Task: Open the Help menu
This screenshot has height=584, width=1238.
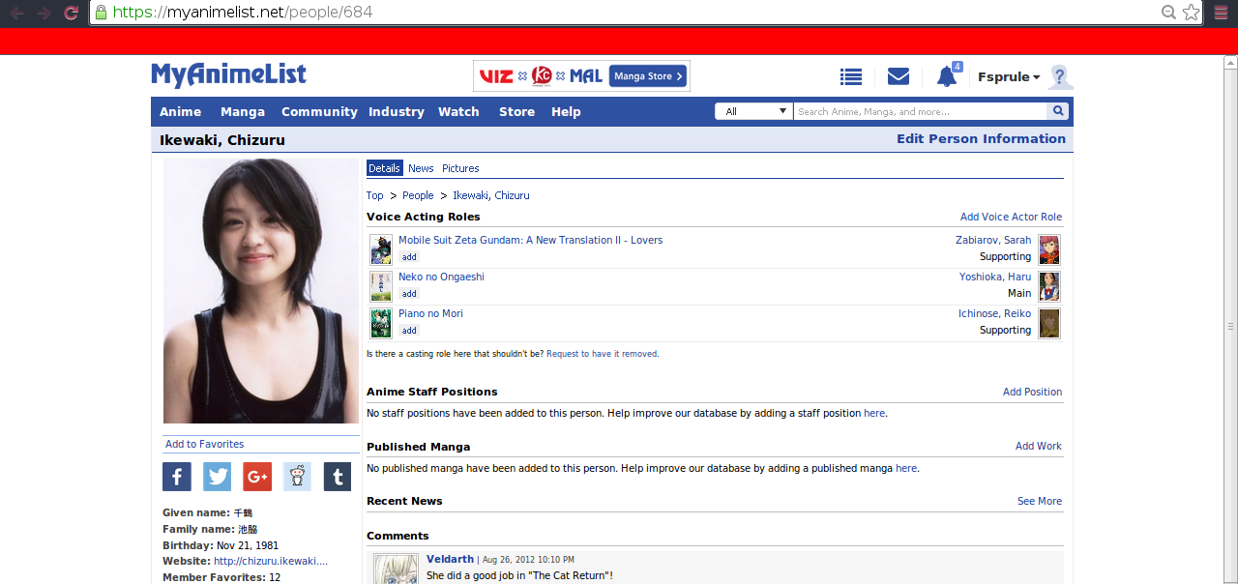Action: 566,111
